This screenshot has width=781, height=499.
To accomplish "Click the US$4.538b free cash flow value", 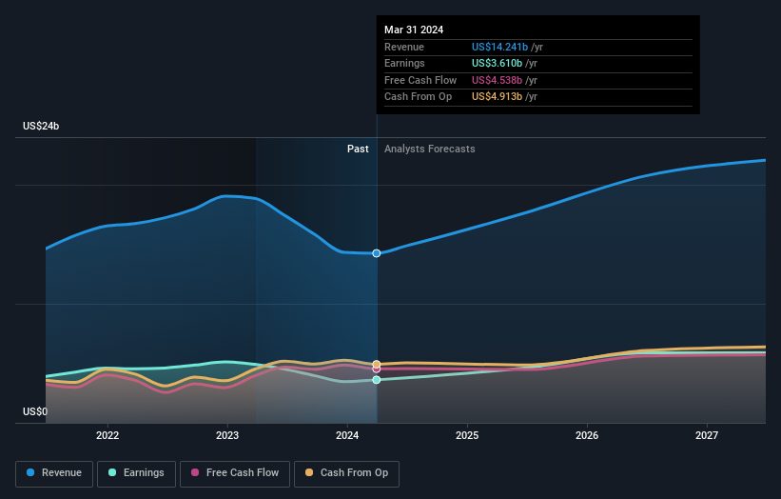I will click(x=498, y=80).
